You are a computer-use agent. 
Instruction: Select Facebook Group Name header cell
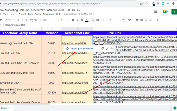point(21,33)
